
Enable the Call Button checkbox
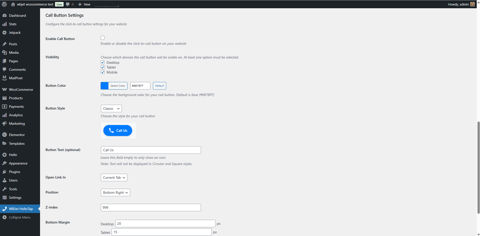point(103,37)
